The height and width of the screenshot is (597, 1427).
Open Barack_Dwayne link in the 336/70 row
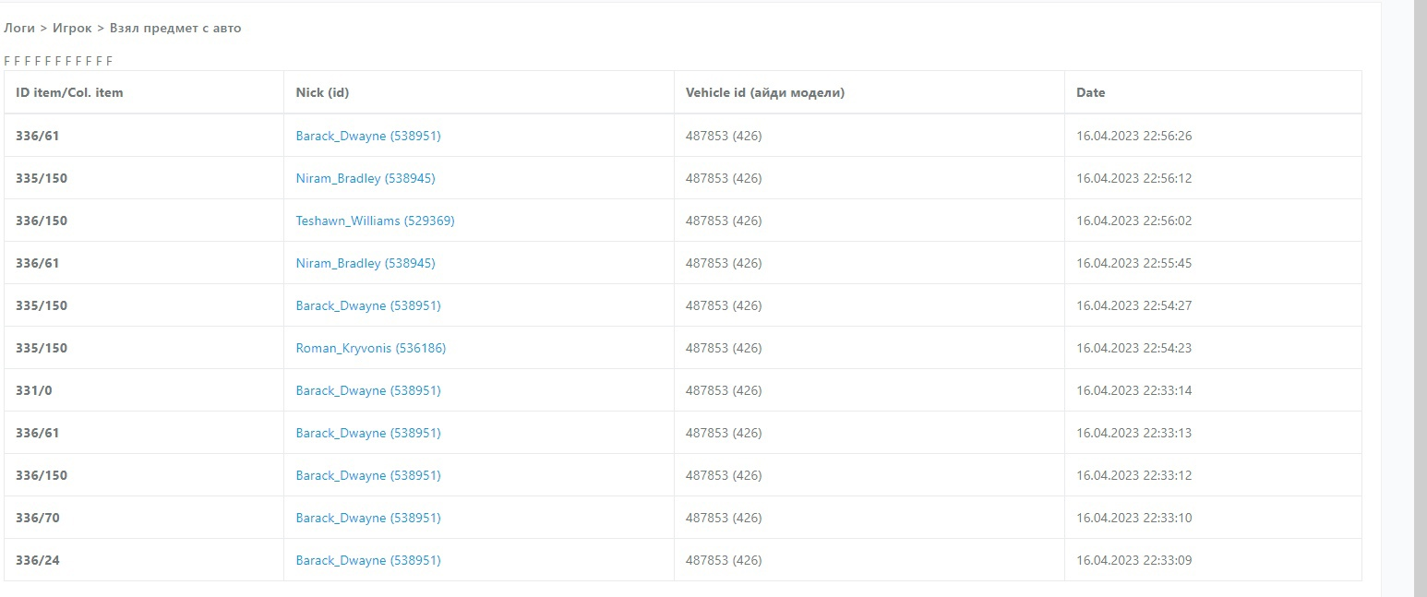coord(367,518)
